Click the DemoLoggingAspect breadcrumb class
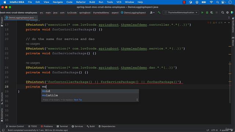This screenshot has width=235, height=132. tap(133, 13)
